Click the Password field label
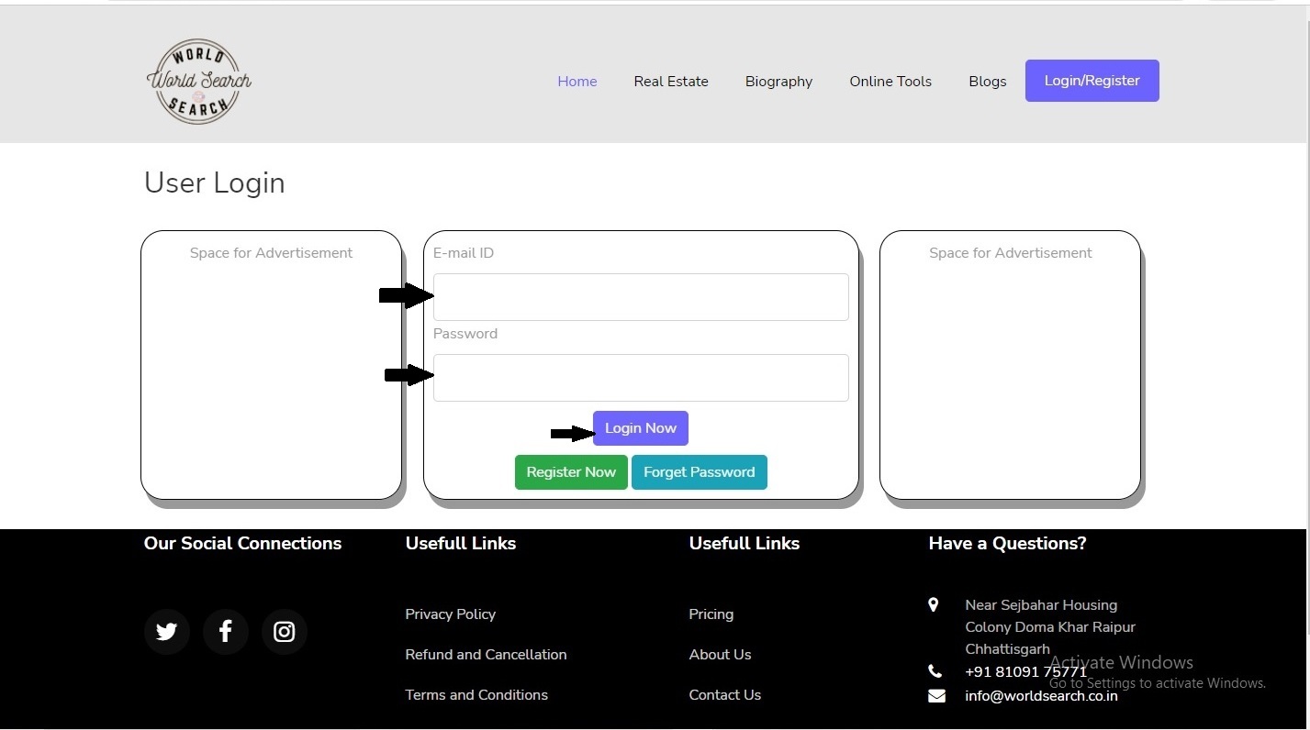Screen dimensions: 1310x730 click(465, 334)
